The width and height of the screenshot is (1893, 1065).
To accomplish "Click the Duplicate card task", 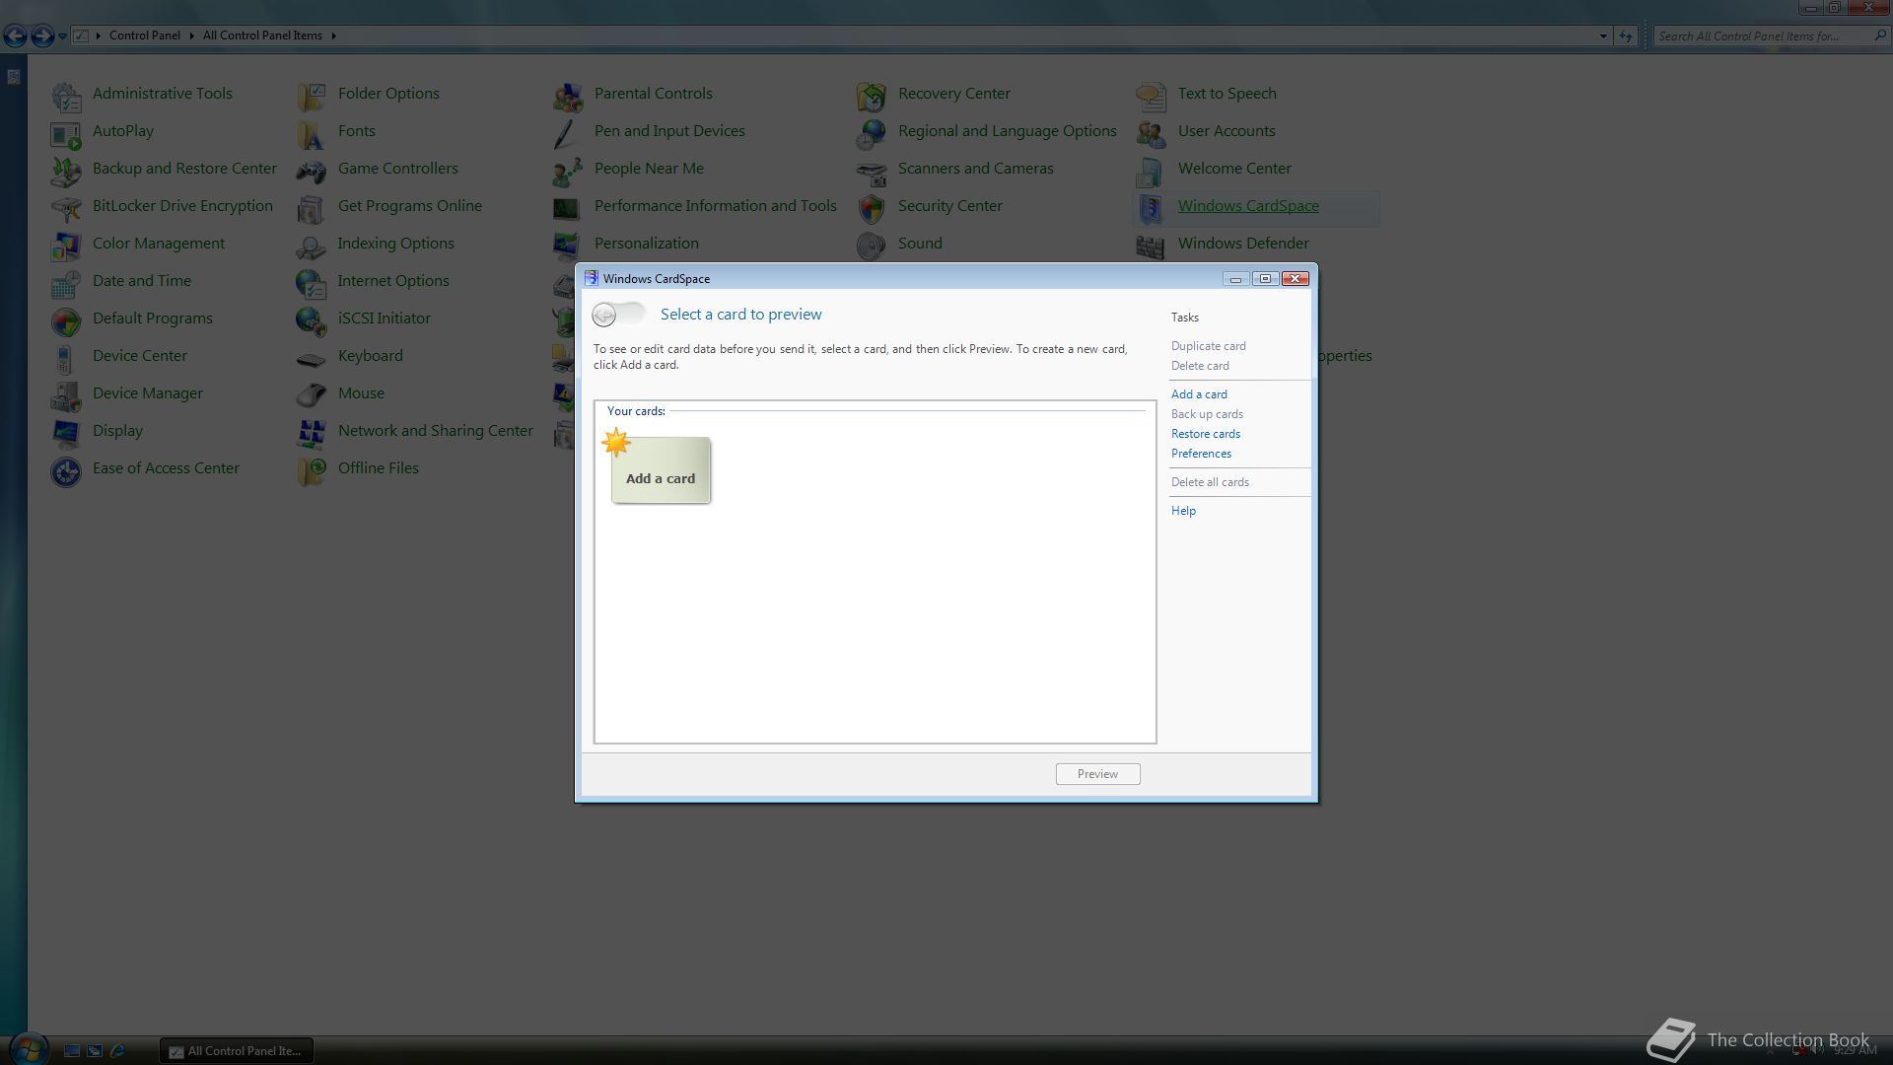I will coord(1209,346).
